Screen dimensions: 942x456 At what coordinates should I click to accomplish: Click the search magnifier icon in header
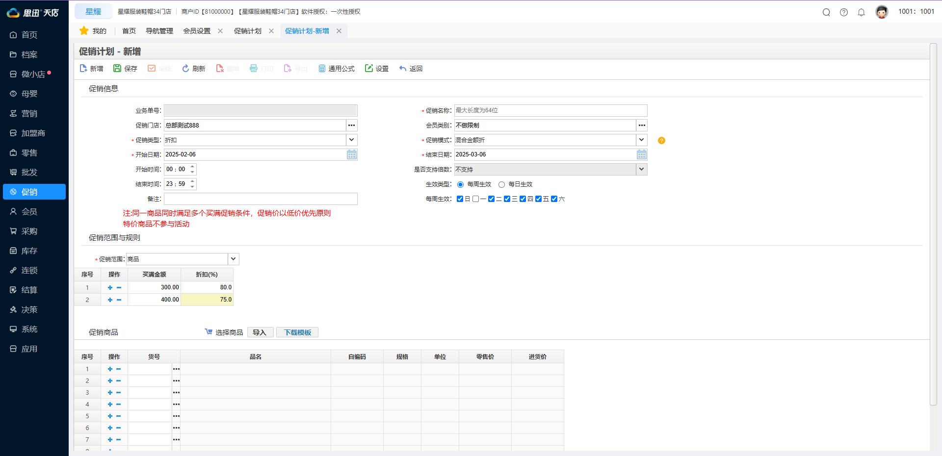(826, 12)
